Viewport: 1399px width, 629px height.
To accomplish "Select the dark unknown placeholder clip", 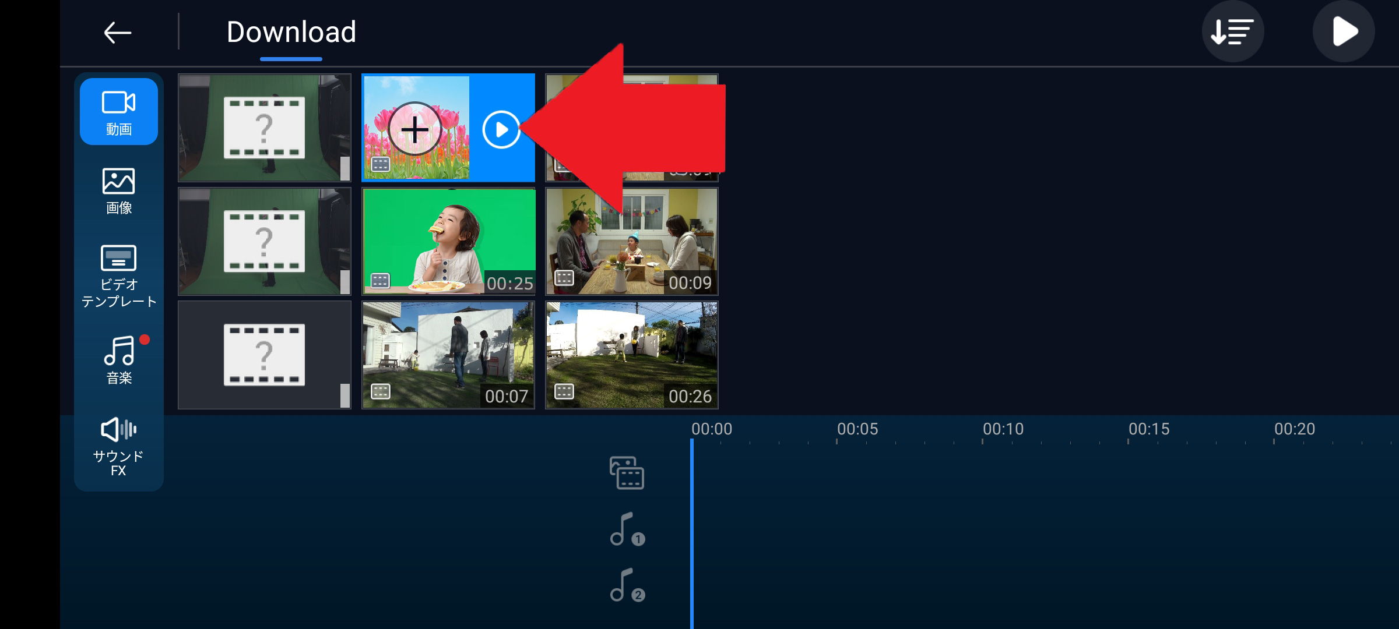I will pos(265,355).
